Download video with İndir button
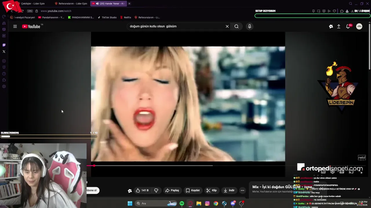 [229, 190]
